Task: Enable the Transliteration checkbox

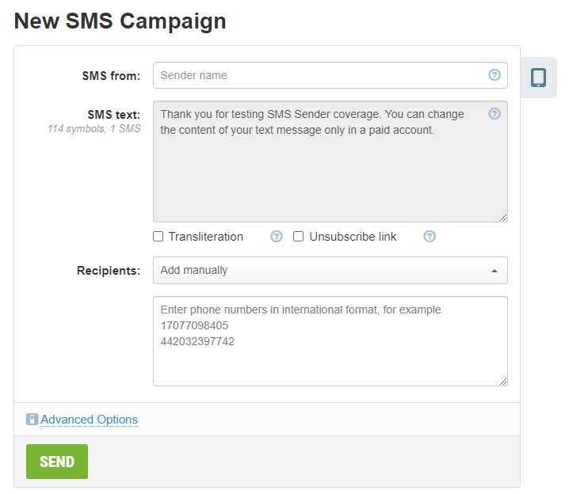Action: (x=158, y=237)
